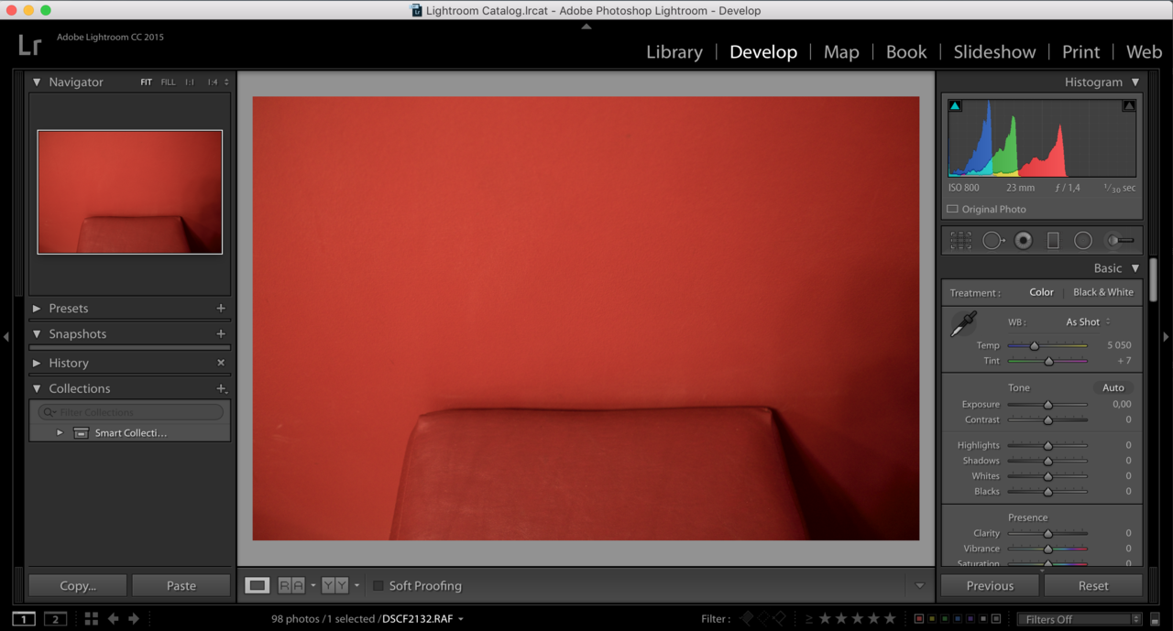Toggle histogram shadow clipping indicator
The height and width of the screenshot is (631, 1173).
coord(955,106)
